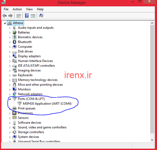Open the View menu
Viewport: 157px width, 150px height.
tap(29, 9)
